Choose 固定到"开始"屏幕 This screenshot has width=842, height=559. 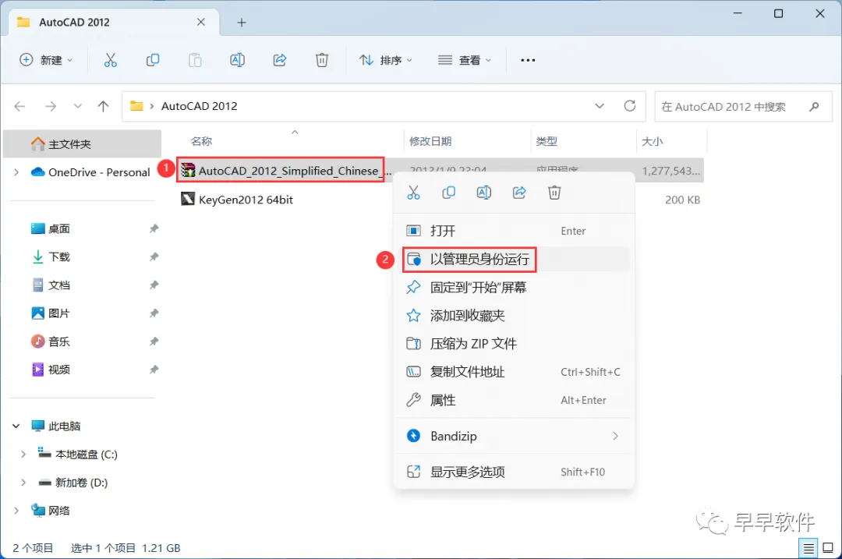[514, 287]
